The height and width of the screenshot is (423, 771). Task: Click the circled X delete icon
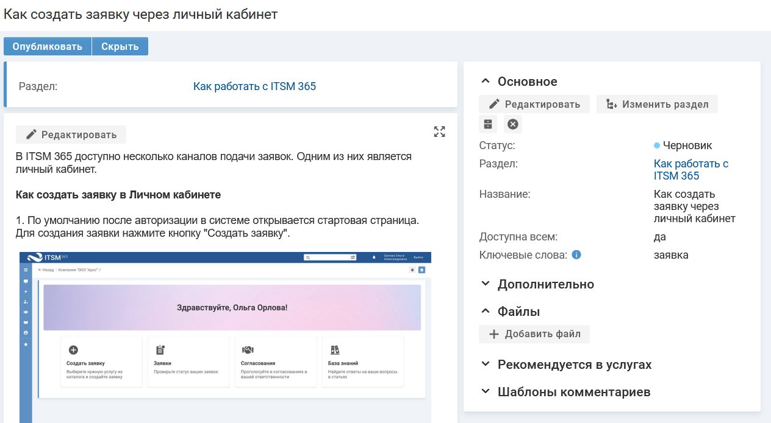point(513,124)
